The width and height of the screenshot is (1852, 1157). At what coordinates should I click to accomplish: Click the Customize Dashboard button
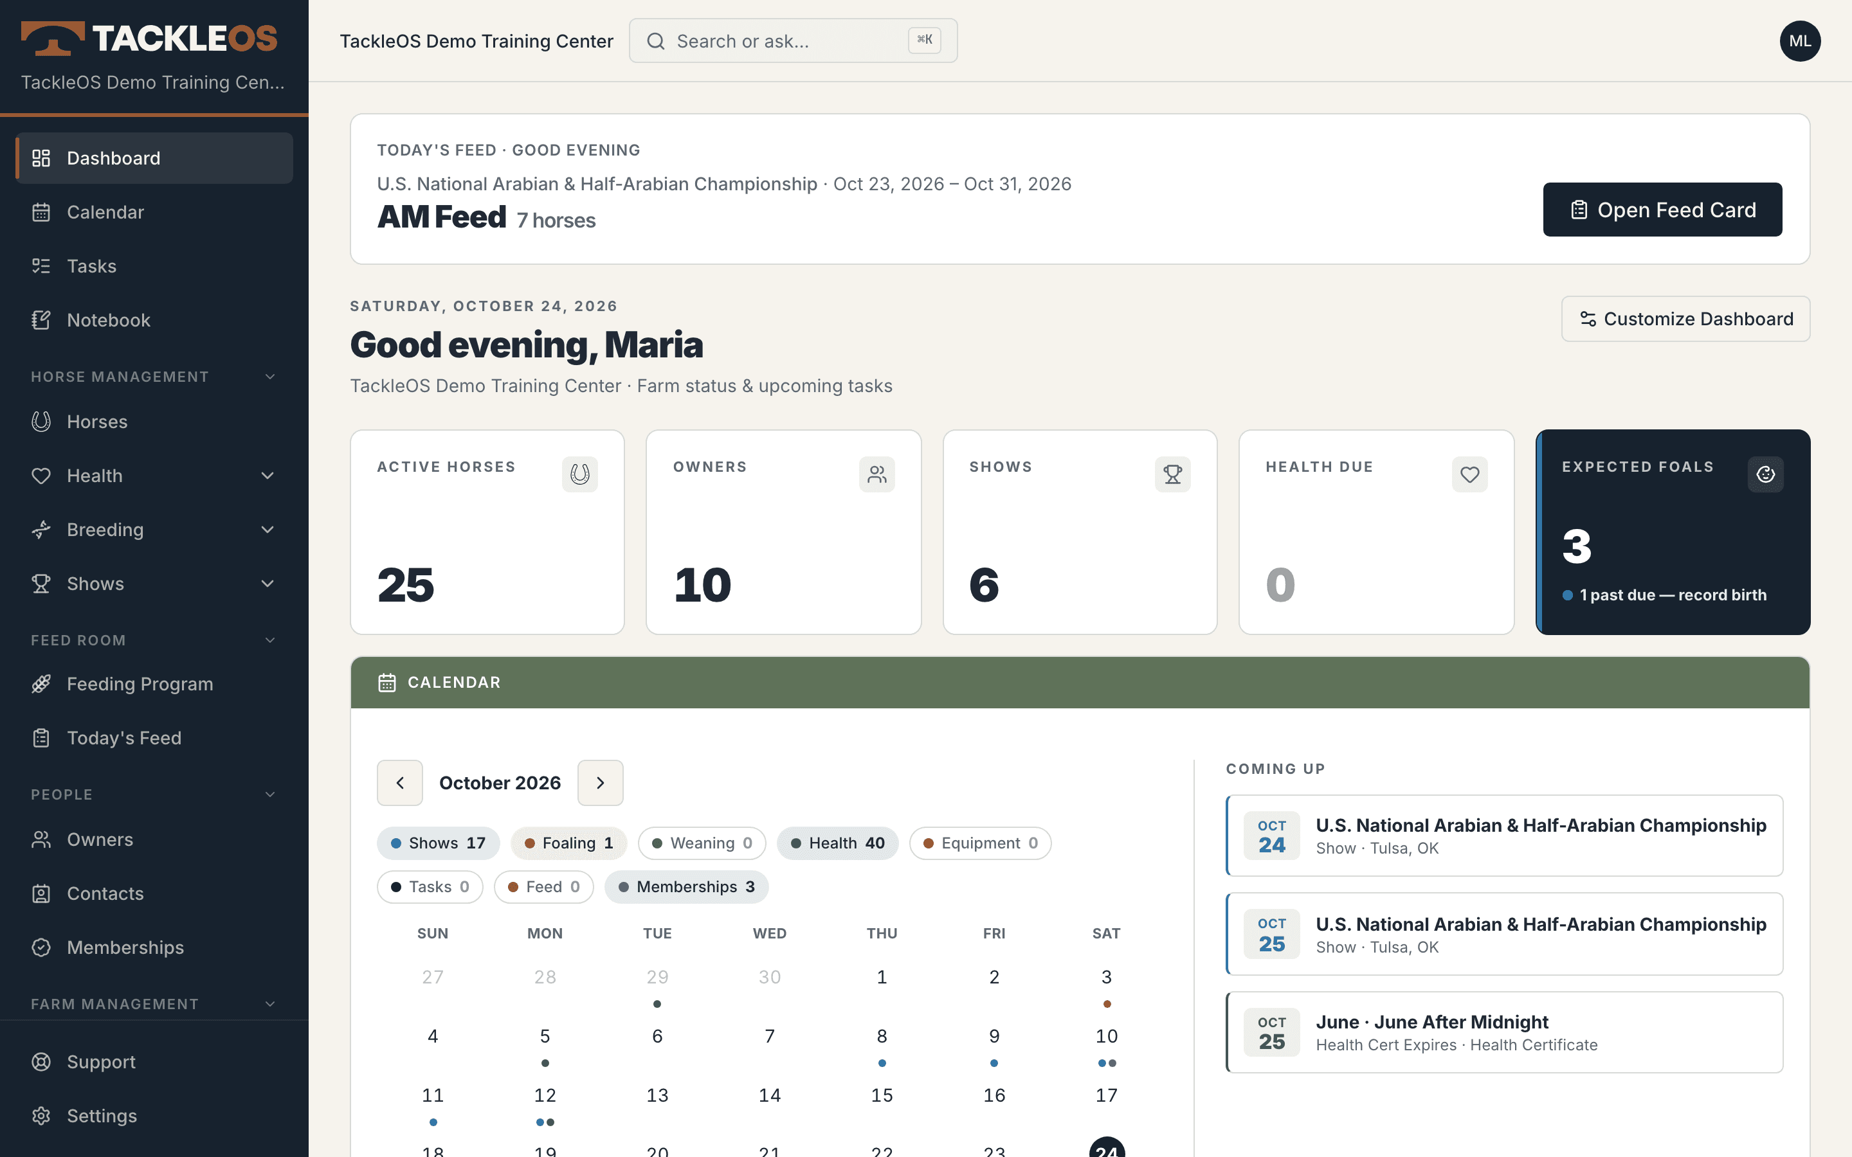point(1685,319)
